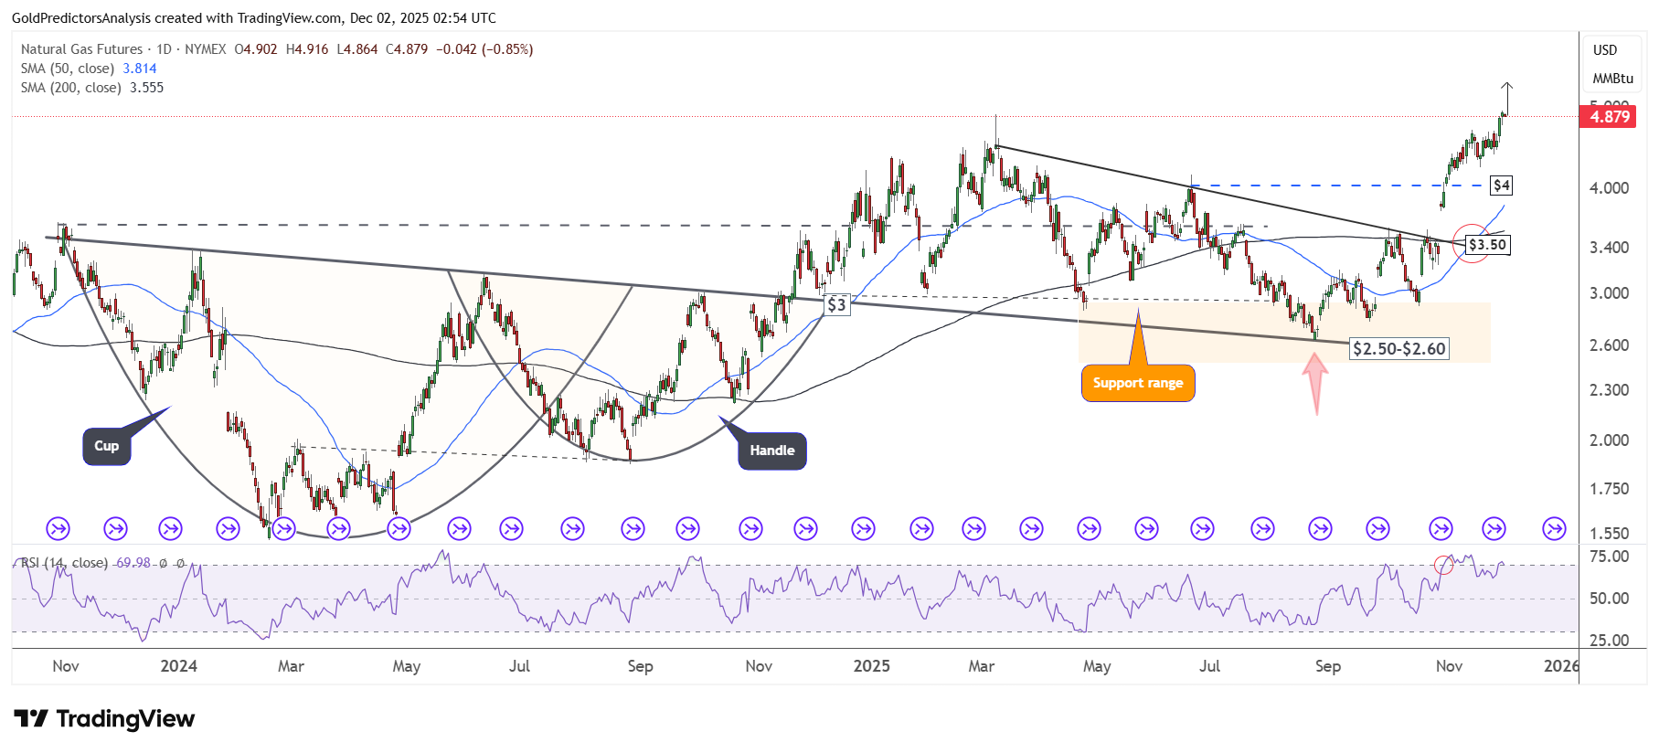This screenshot has height=753, width=1659.
Task: Open the USD currency selector on price axis
Action: [1604, 50]
